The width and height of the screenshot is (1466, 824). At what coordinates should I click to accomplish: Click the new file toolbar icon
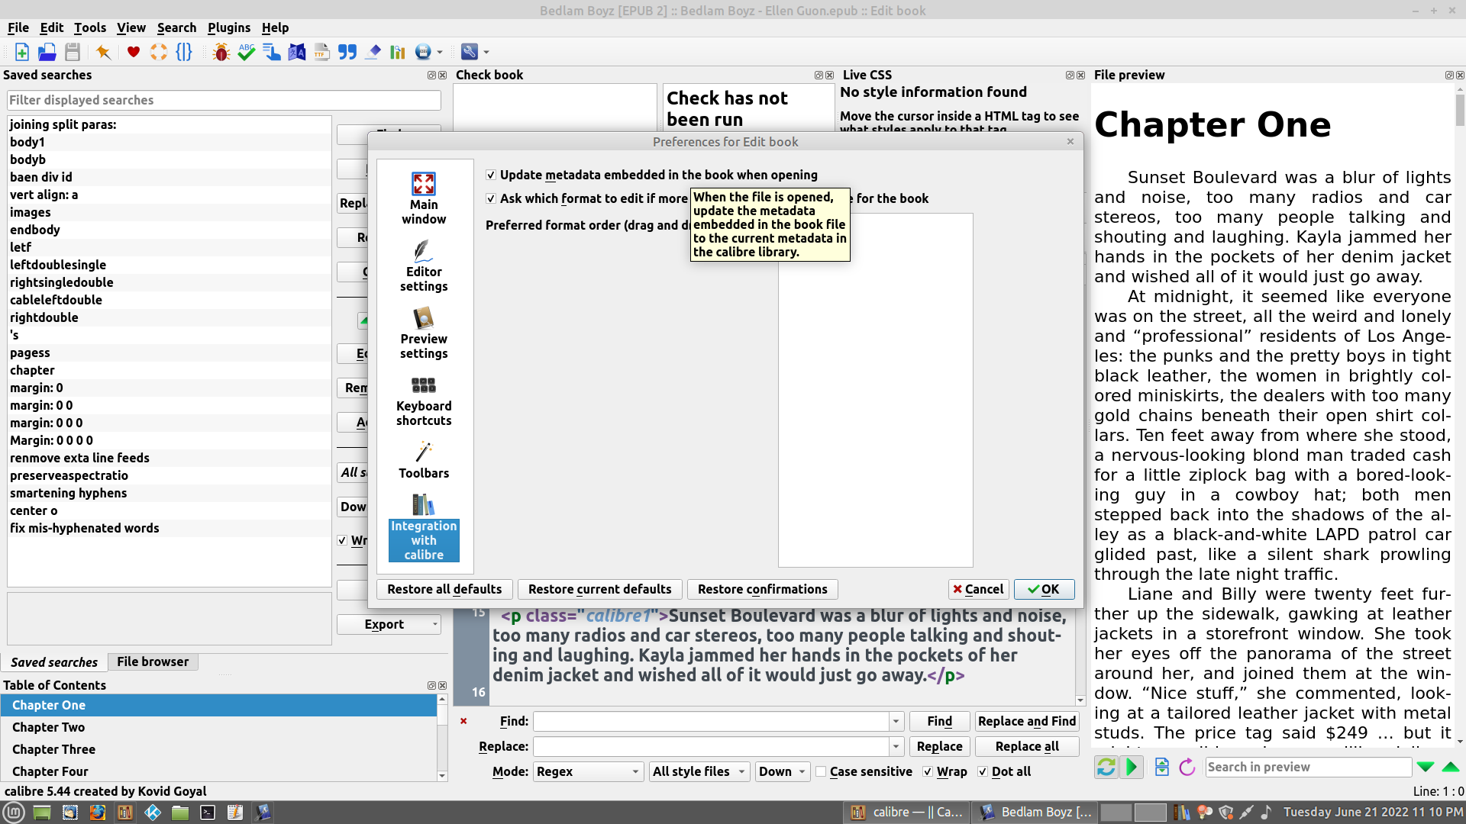pyautogui.click(x=21, y=52)
